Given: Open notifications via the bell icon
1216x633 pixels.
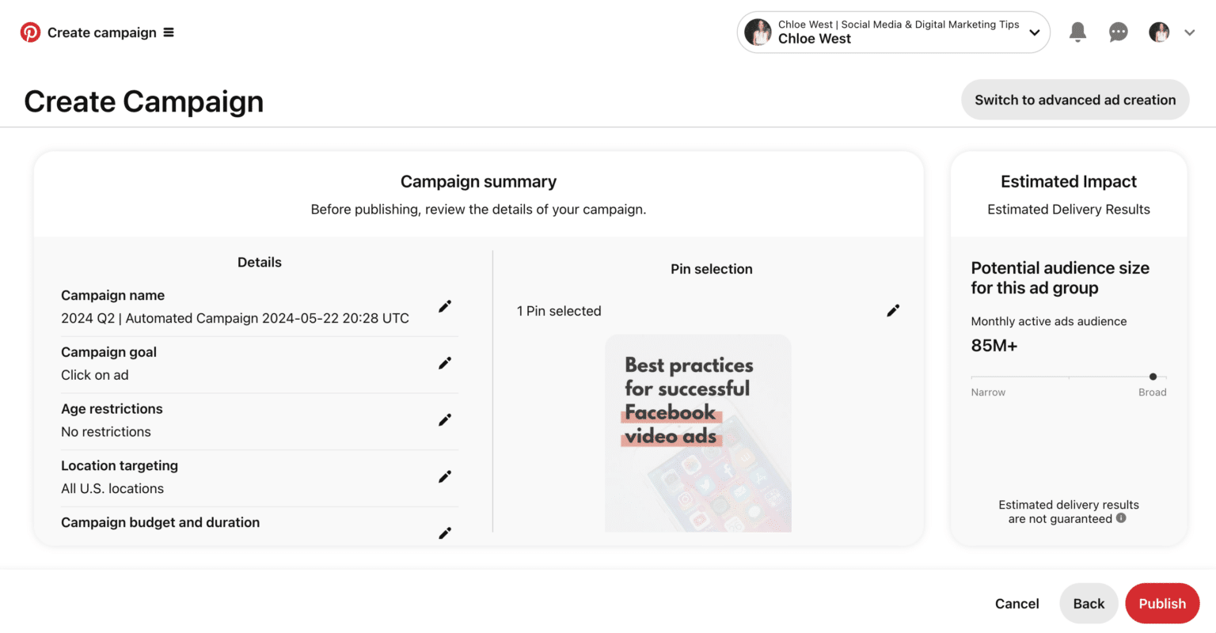Looking at the screenshot, I should pyautogui.click(x=1077, y=32).
